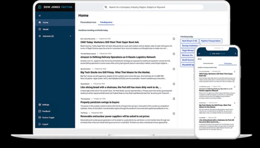Bookmark CMO Today article on phone

235,72
